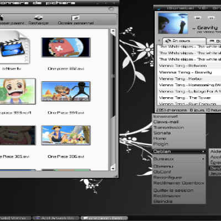
Task: Expand the Gravity song info arrow
Action: 194,29
